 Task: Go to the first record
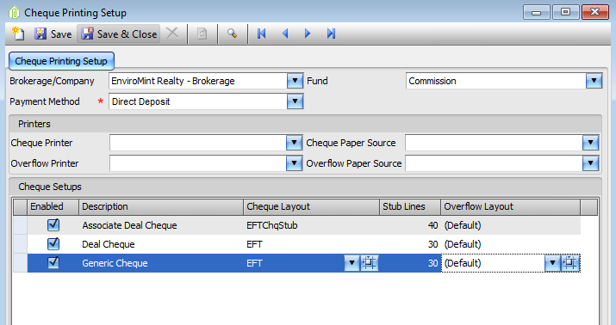pos(261,34)
